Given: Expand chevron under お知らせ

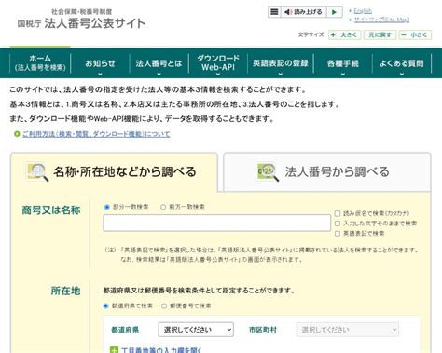Looking at the screenshot, I should pyautogui.click(x=100, y=75).
